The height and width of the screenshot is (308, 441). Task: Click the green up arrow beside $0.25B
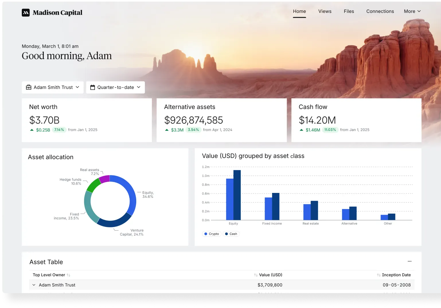point(32,130)
